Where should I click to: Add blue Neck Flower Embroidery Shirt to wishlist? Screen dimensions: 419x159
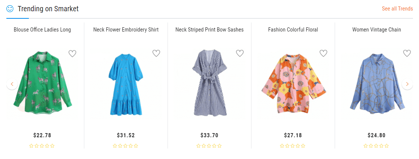[156, 54]
